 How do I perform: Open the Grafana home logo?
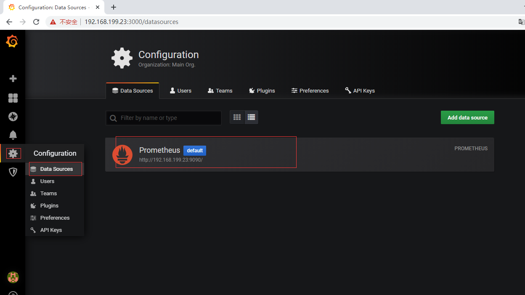point(12,41)
